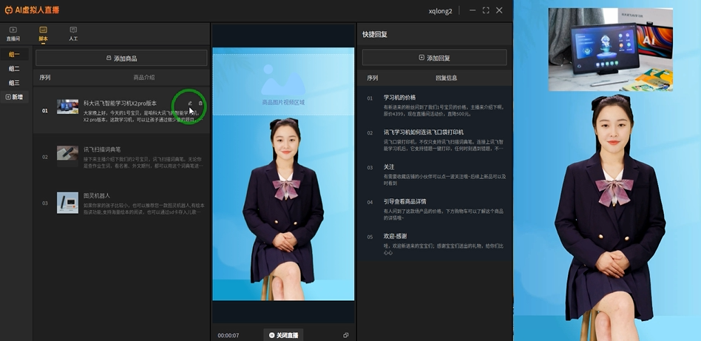Open the 人工 tab
Image resolution: width=701 pixels, height=341 pixels.
pyautogui.click(x=73, y=34)
